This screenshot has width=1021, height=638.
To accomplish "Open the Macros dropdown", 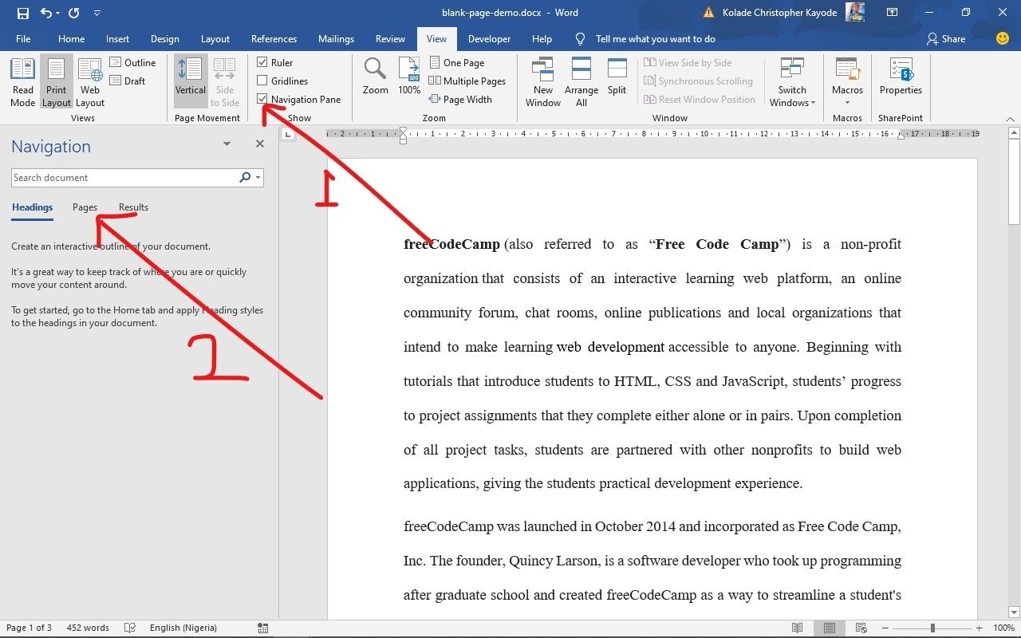I will pyautogui.click(x=846, y=80).
